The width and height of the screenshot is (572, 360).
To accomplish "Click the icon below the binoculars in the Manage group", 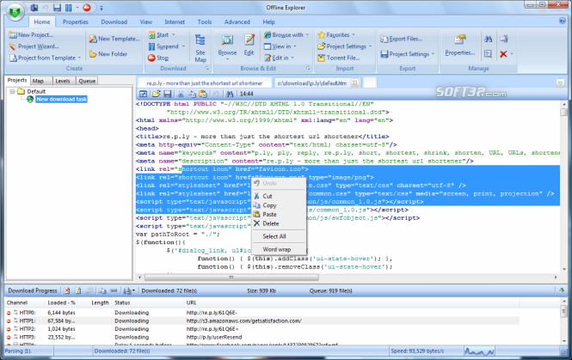I will coord(488,54).
